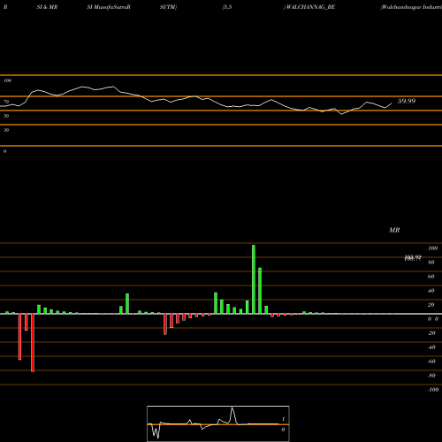Click the '(5,5' parameter text
The height and width of the screenshot is (442, 442).
(x=227, y=7)
